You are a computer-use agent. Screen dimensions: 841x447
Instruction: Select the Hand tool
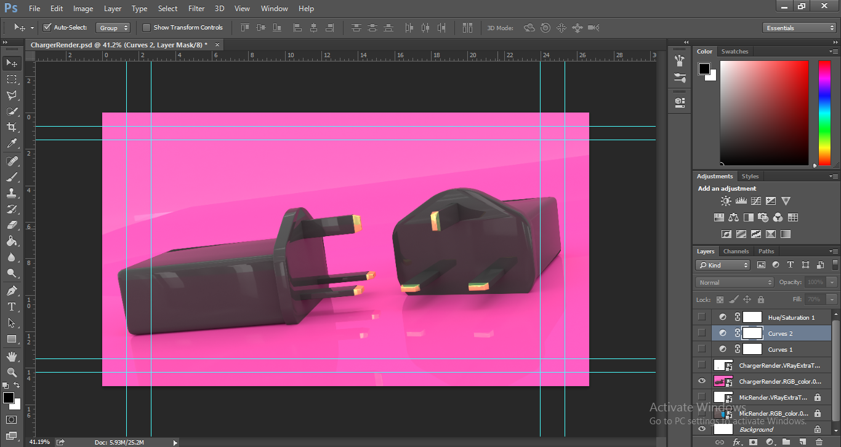click(x=12, y=357)
